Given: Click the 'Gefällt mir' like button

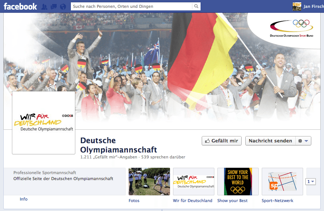Looking at the screenshot, I should tap(221, 141).
